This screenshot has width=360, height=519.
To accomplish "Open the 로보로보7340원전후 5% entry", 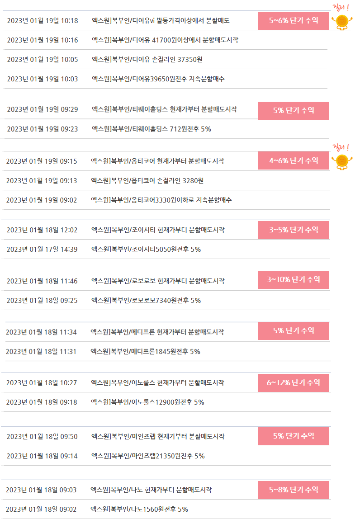I will (x=146, y=301).
